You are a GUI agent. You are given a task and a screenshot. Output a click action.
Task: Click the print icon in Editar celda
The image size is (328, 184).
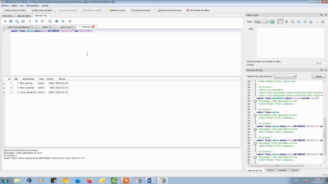coord(323,21)
